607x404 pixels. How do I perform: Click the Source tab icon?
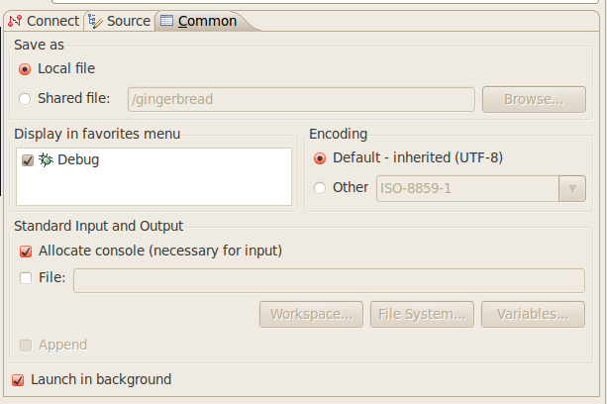pyautogui.click(x=94, y=21)
